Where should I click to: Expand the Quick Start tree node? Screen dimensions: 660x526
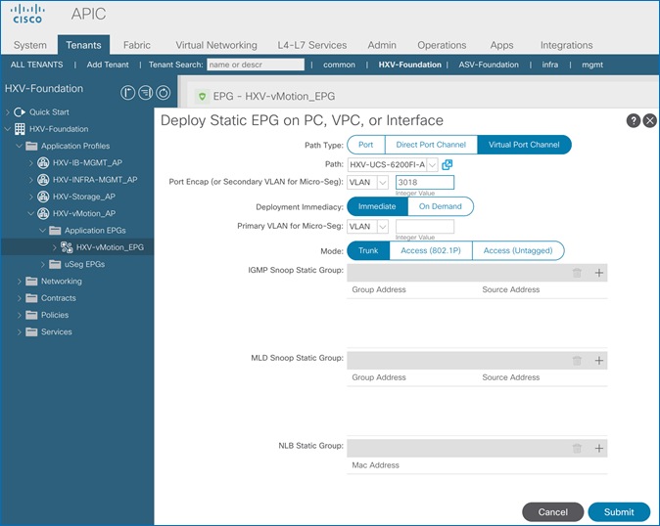click(x=8, y=112)
